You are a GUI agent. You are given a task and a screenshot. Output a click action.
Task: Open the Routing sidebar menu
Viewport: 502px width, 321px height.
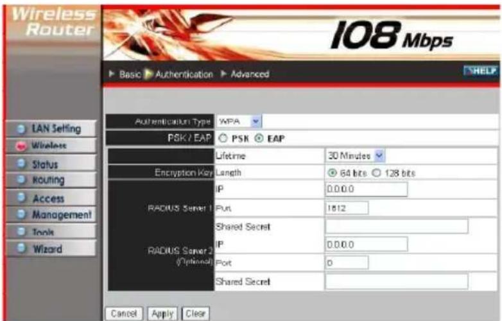(51, 180)
